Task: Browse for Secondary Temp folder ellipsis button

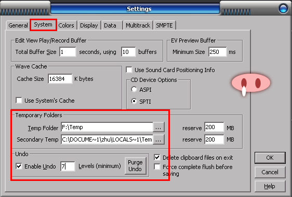Action: 158,140
